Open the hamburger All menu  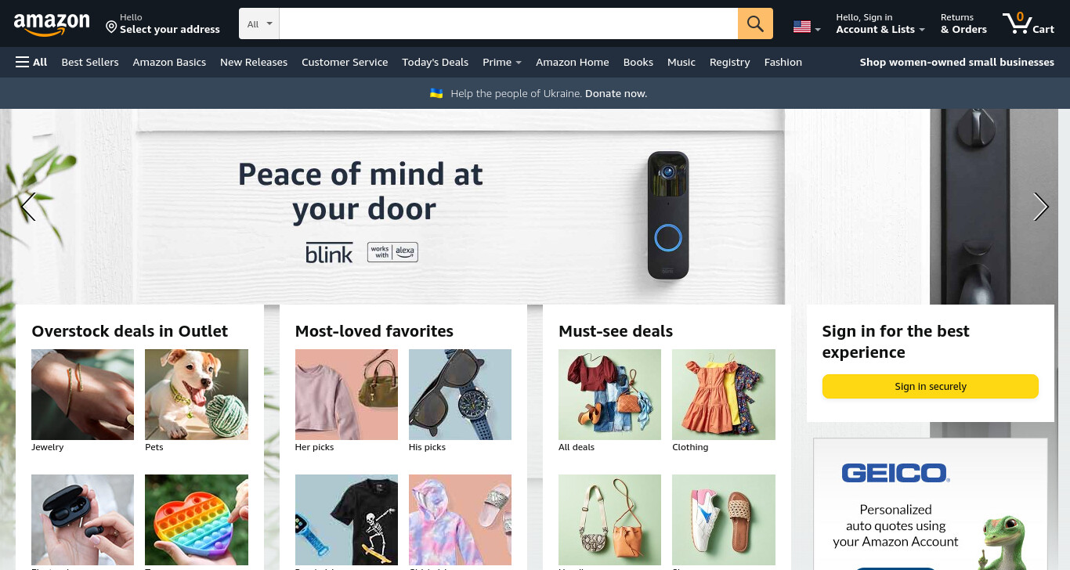(31, 62)
